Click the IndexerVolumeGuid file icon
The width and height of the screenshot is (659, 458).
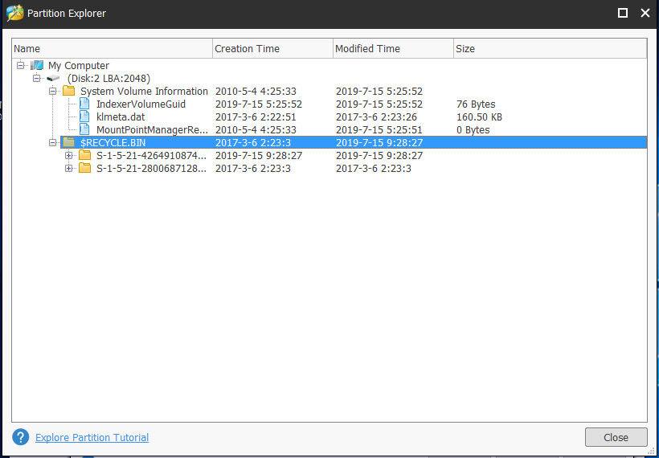(x=84, y=104)
